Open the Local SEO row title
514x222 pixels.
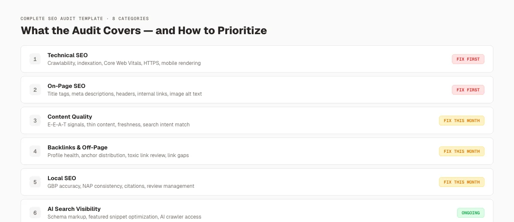click(x=62, y=178)
